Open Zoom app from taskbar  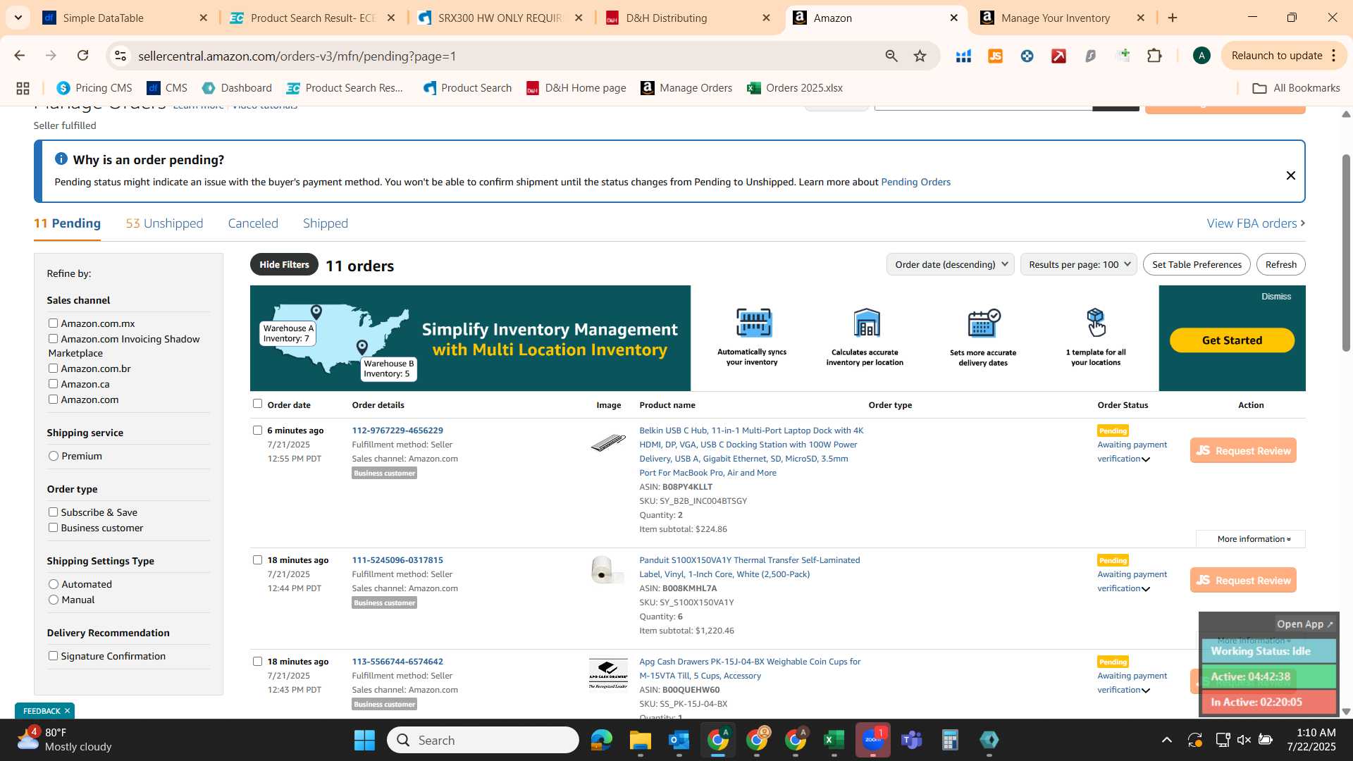[x=872, y=740]
